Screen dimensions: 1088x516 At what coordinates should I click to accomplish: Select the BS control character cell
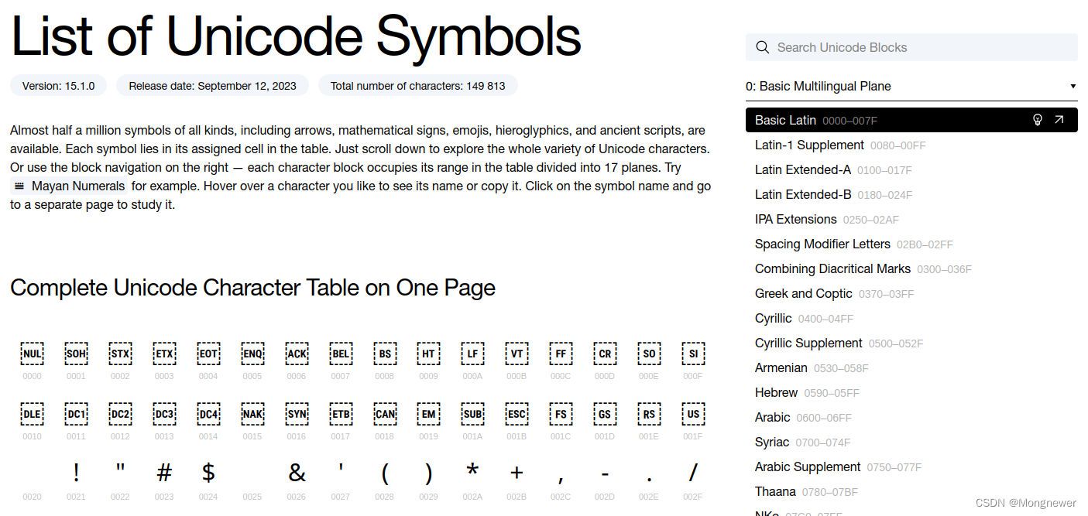click(x=385, y=354)
